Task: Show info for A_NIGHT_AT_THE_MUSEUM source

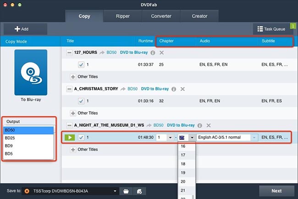Action: pos(200,125)
